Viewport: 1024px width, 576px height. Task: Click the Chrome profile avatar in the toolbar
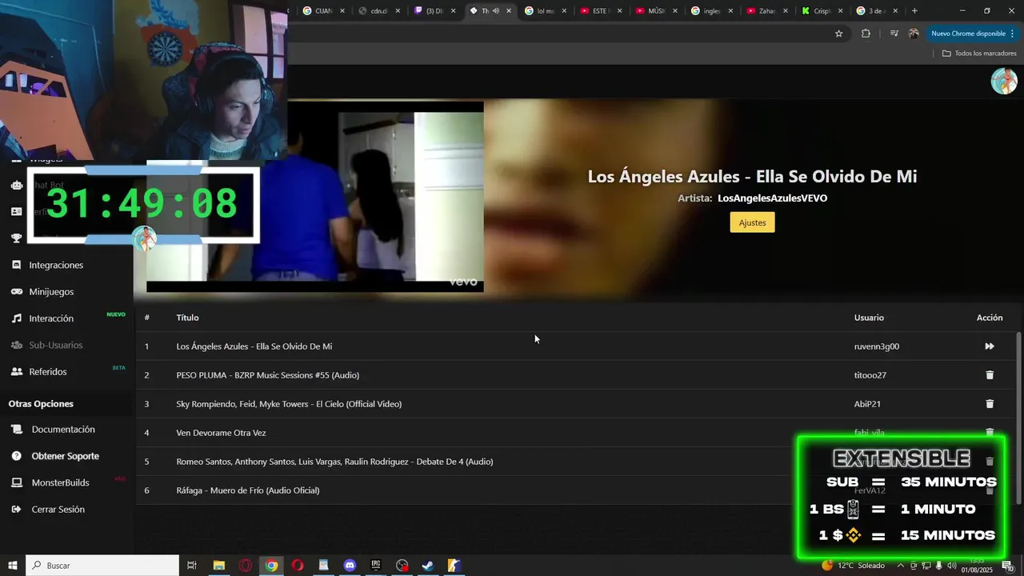(914, 34)
